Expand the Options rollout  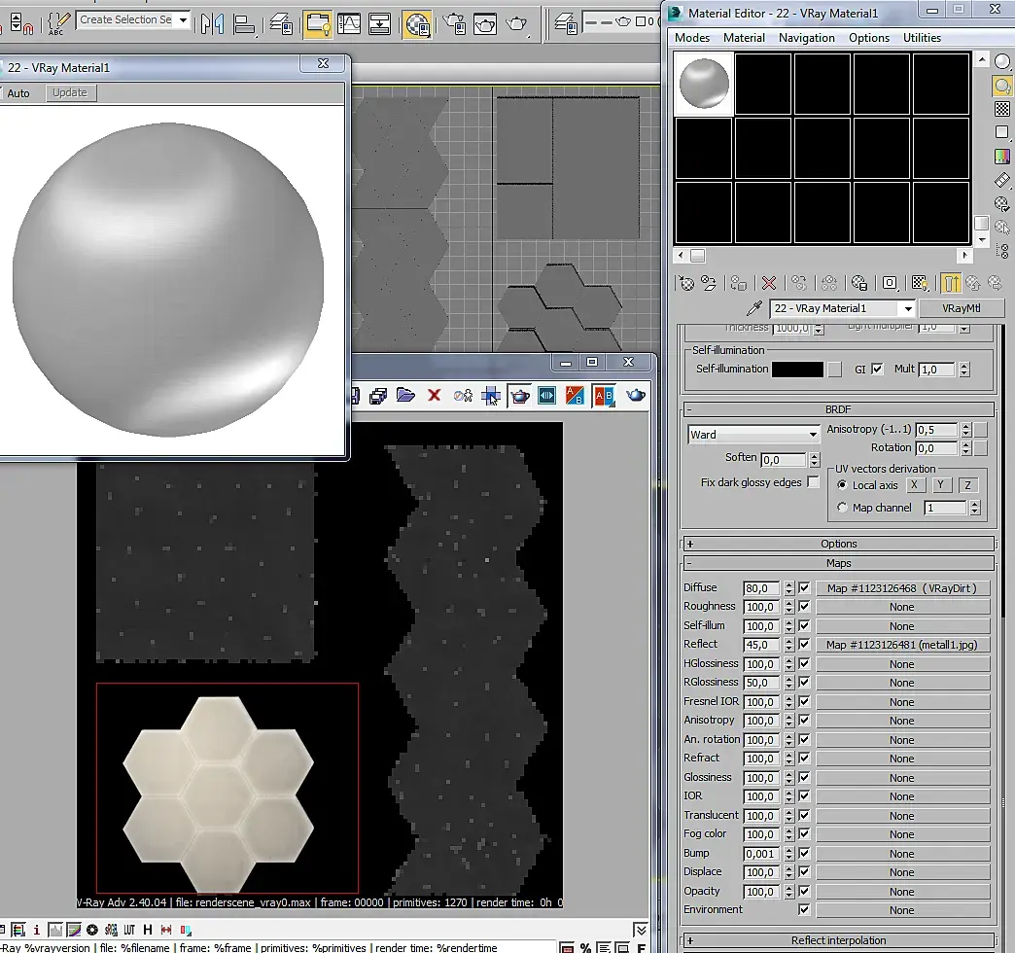pyautogui.click(x=838, y=544)
